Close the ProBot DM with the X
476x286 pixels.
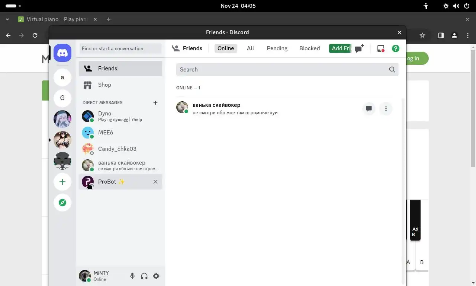pos(155,182)
